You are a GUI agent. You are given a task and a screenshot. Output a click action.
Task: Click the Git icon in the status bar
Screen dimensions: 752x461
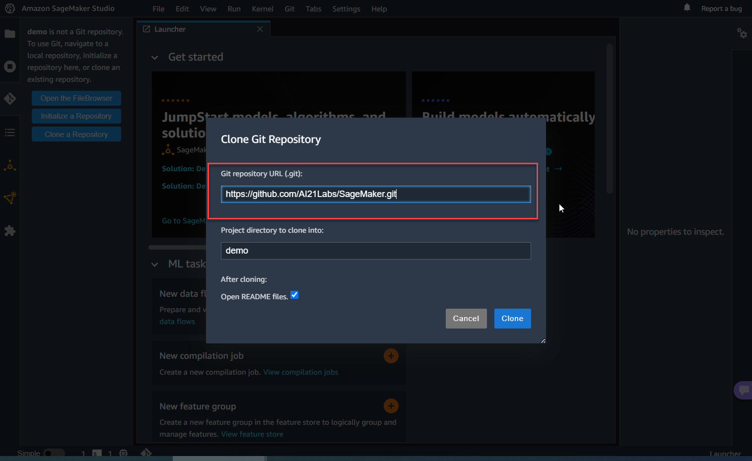(x=146, y=453)
